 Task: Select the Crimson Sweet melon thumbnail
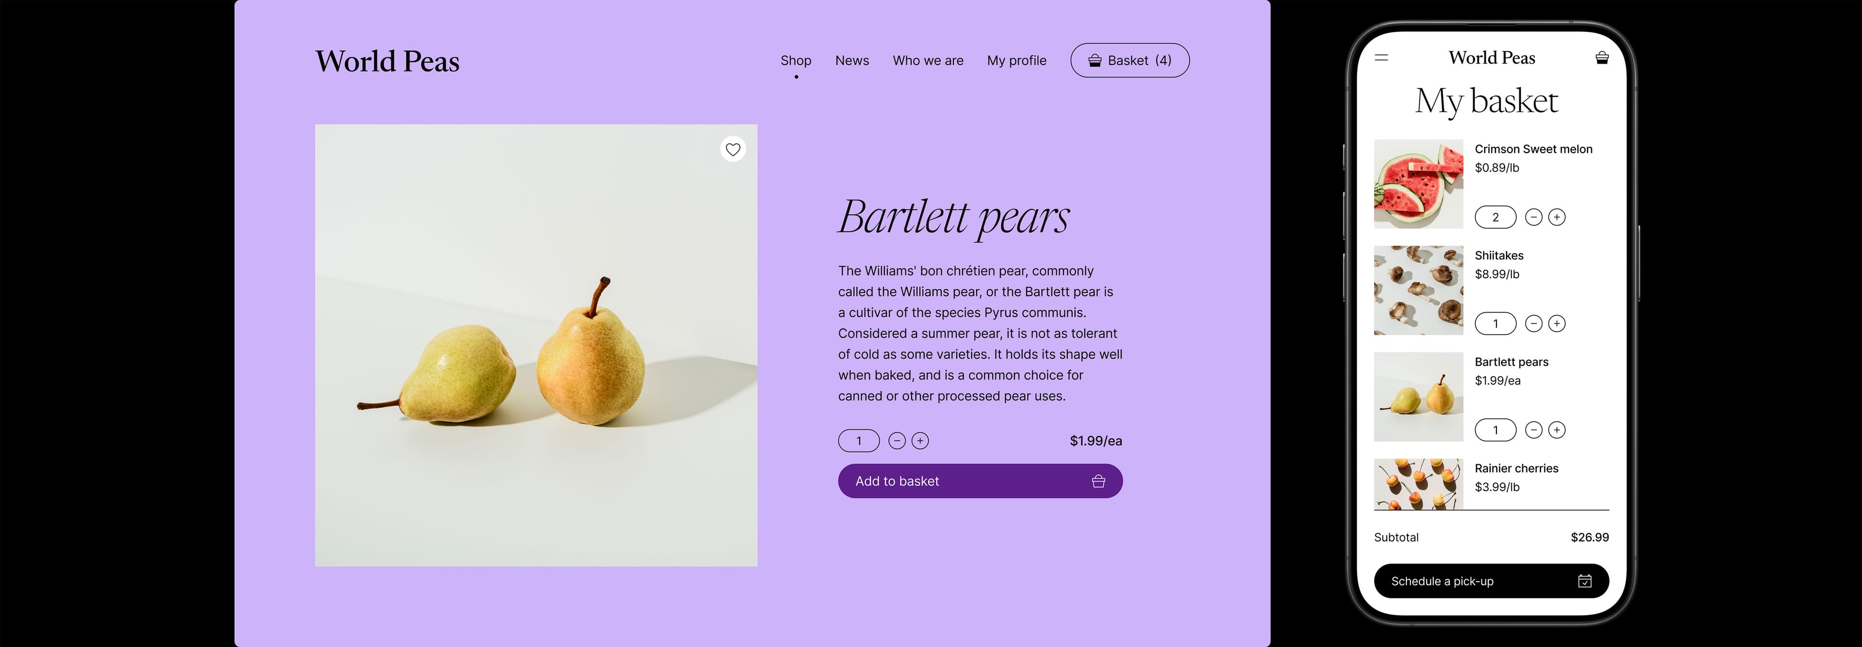coord(1418,184)
